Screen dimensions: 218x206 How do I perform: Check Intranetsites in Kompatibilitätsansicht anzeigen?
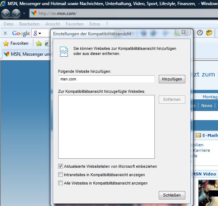[60, 175]
